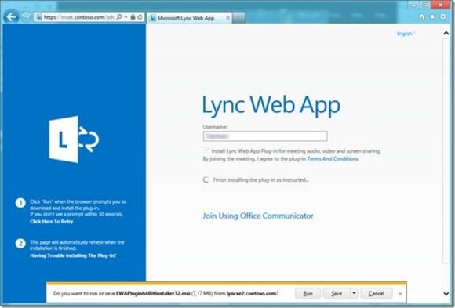The image size is (455, 308).
Task: Open Having Trouble Installing The Plug-in link
Action: click(x=73, y=255)
